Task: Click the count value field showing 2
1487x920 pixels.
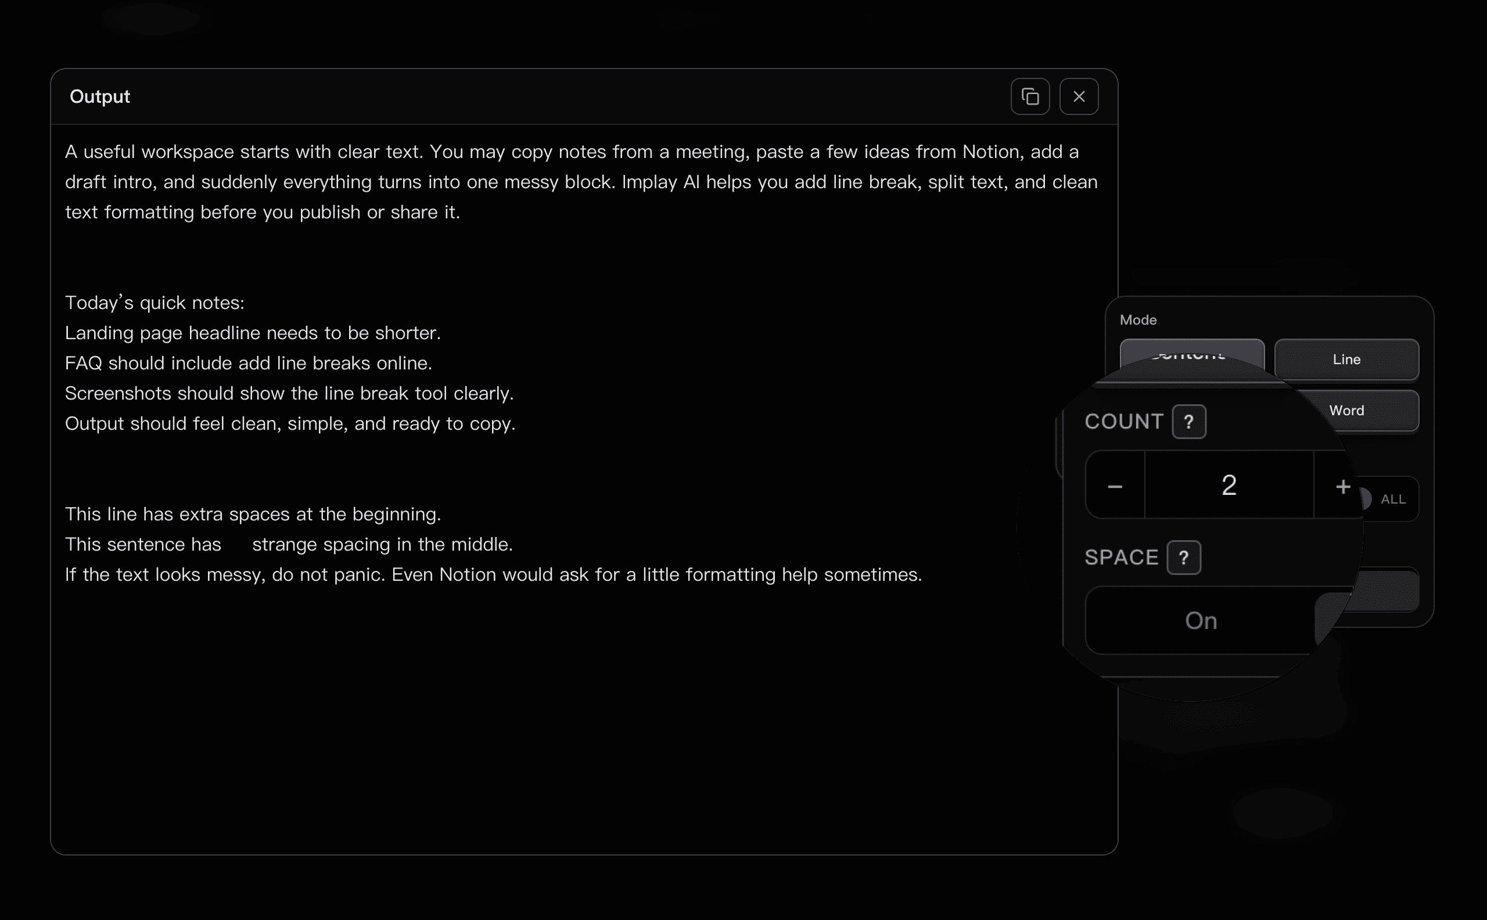Action: click(1229, 485)
